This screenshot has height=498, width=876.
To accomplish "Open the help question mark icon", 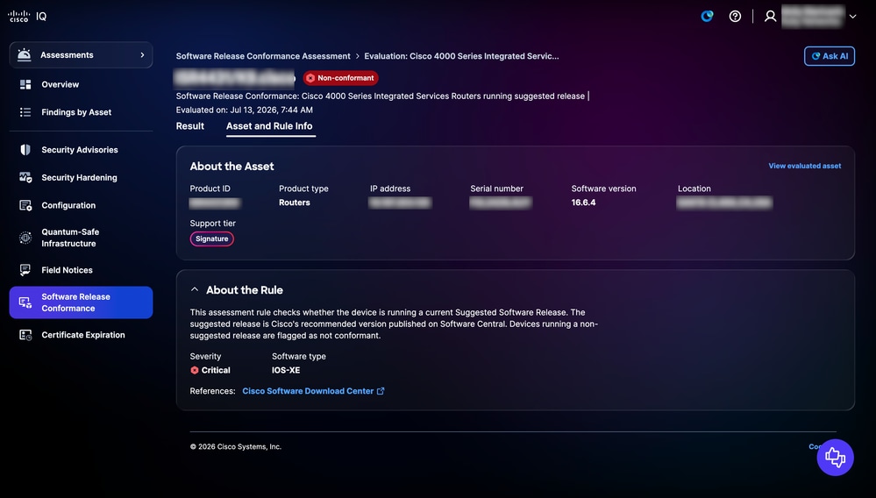I will click(735, 16).
